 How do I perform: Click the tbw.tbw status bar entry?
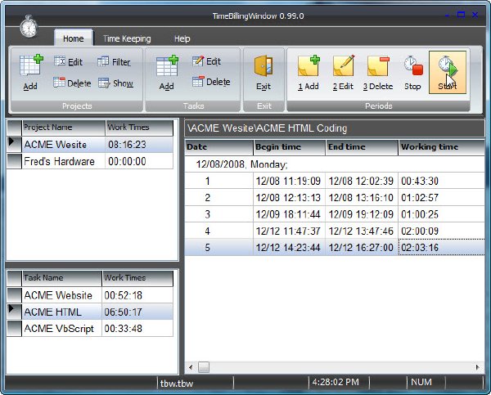click(x=177, y=384)
